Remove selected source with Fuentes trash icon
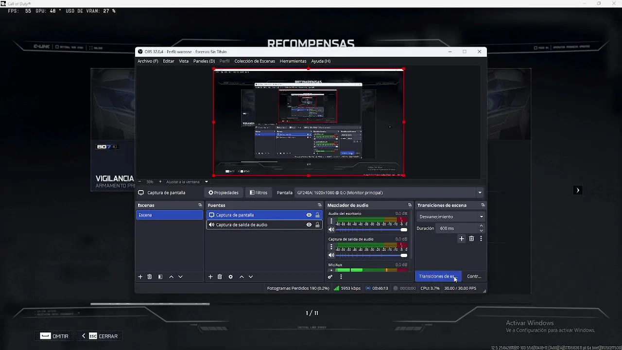Screen dimensions: 622x350 (x=220, y=277)
